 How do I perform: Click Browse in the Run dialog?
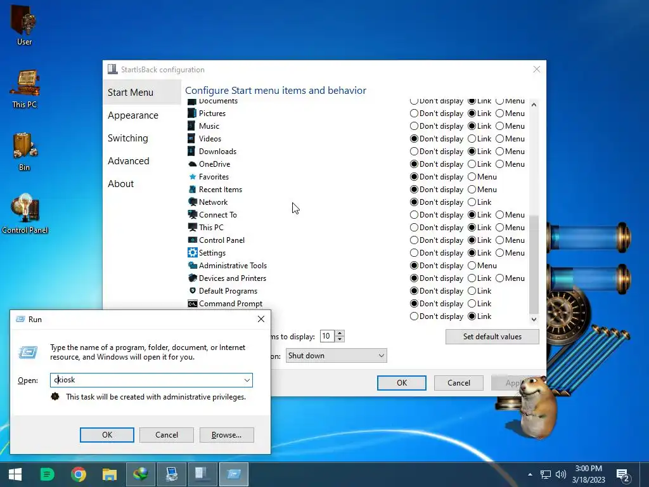[x=226, y=435]
